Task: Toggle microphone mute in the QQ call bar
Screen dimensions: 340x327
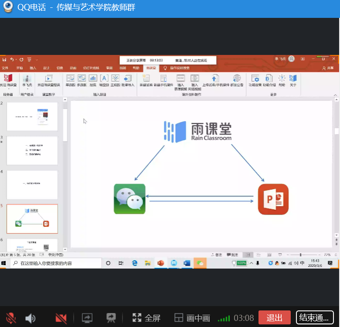Action: click(x=10, y=318)
